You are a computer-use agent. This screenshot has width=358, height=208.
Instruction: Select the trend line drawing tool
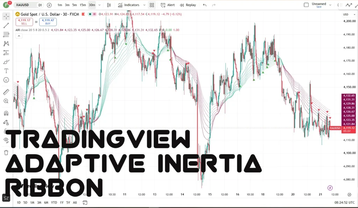[x=6, y=25]
